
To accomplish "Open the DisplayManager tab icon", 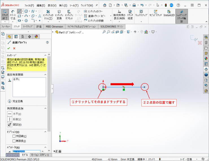I will click(x=36, y=37).
